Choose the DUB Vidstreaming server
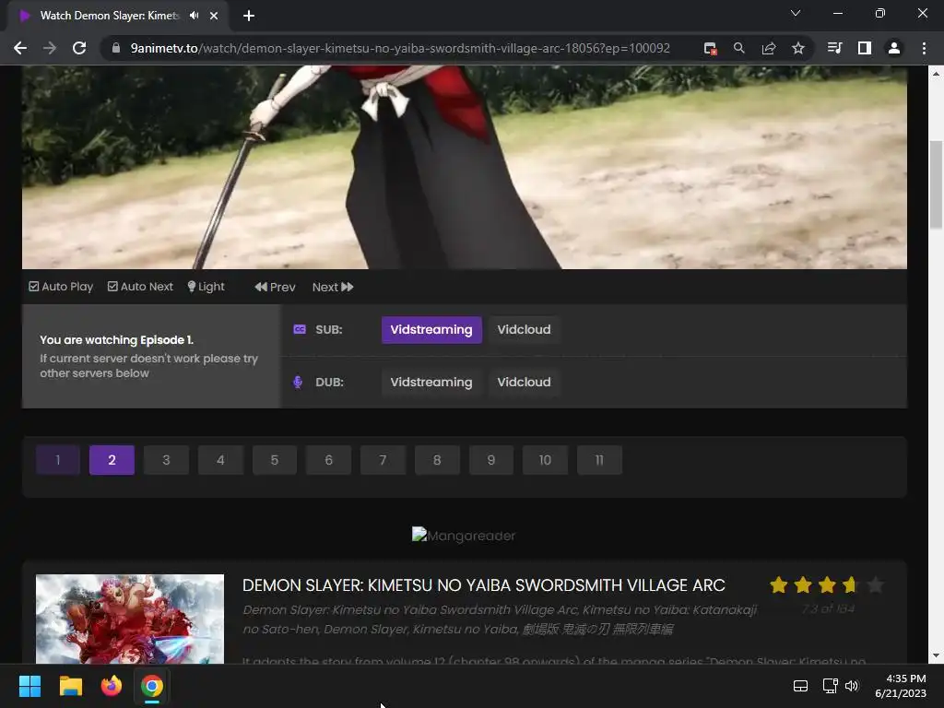The image size is (944, 708). pos(431,383)
